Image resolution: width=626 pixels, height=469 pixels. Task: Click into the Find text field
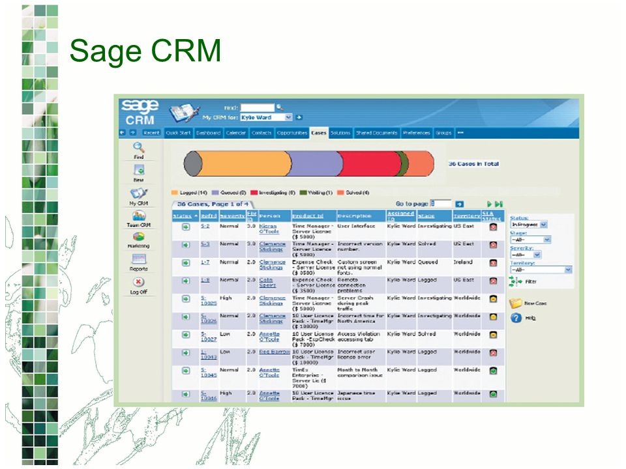click(257, 107)
